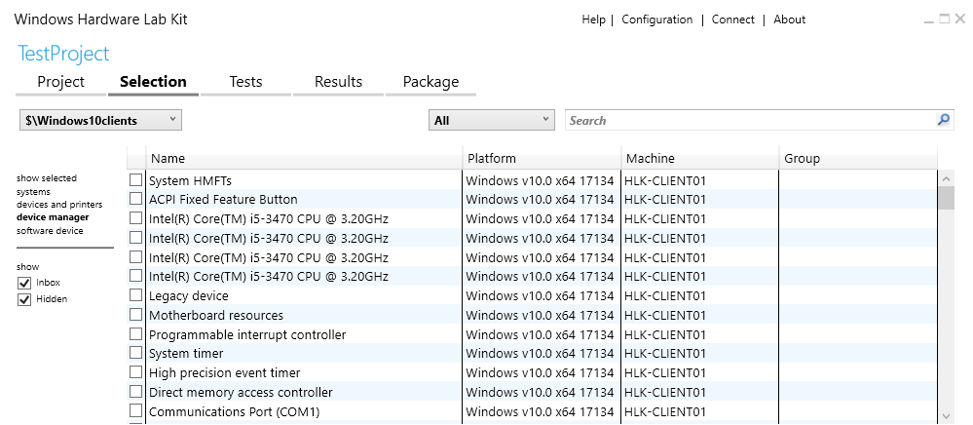Toggle the Inbox checkbox
Viewport: 973px width, 425px height.
(24, 283)
